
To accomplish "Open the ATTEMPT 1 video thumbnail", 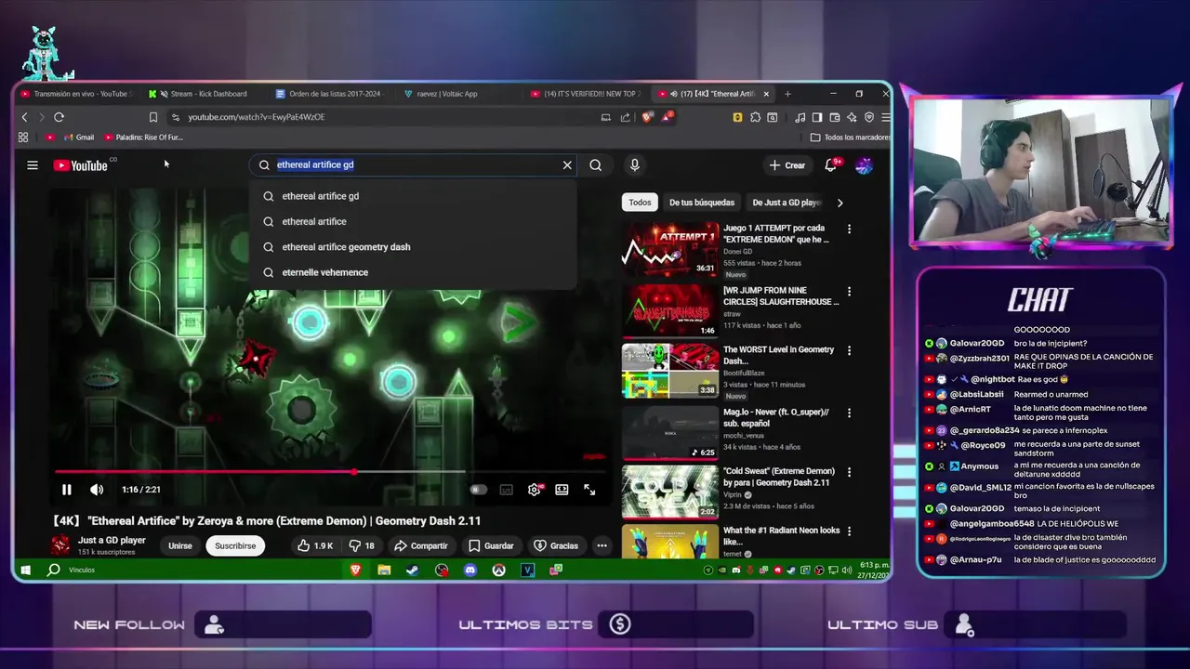I will pos(670,249).
